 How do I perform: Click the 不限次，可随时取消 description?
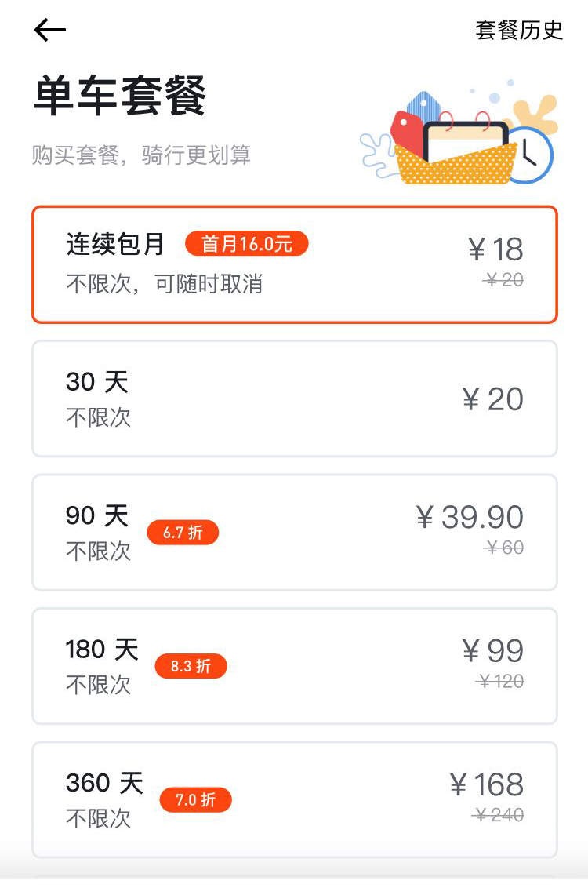(165, 284)
